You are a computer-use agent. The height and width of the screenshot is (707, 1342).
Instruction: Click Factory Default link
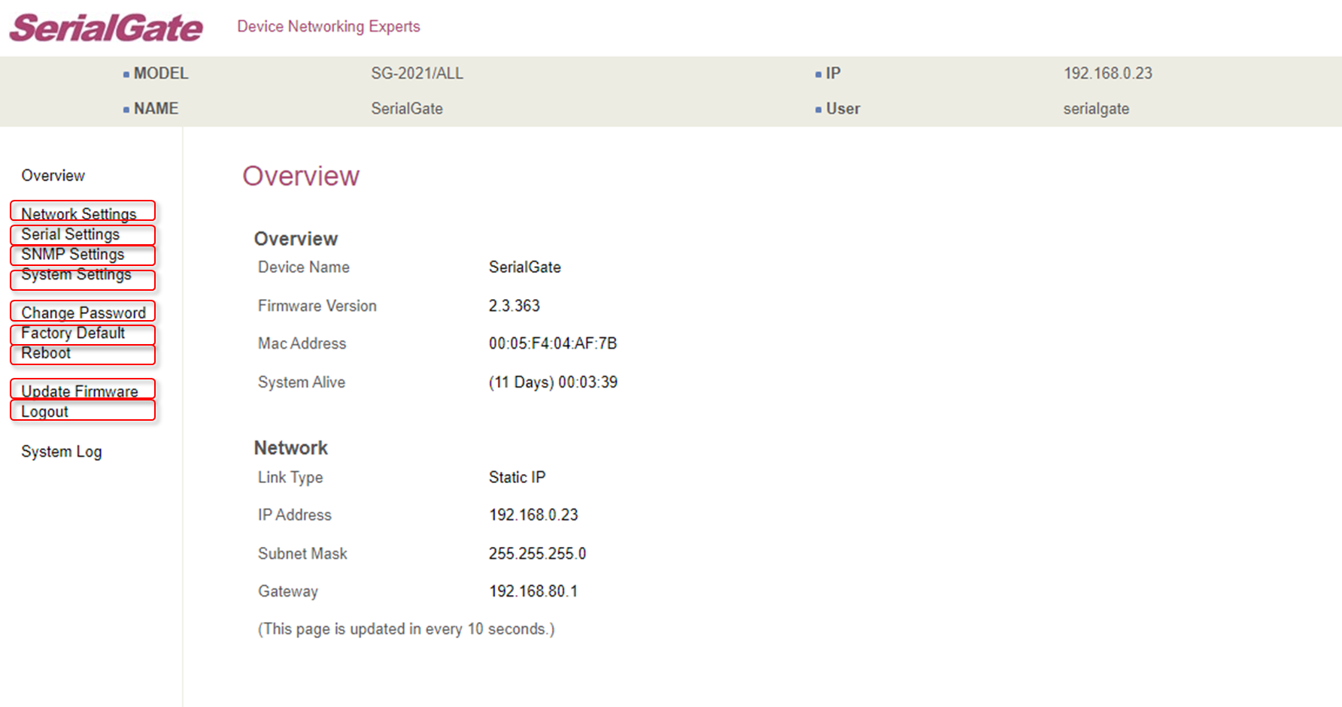click(x=73, y=333)
